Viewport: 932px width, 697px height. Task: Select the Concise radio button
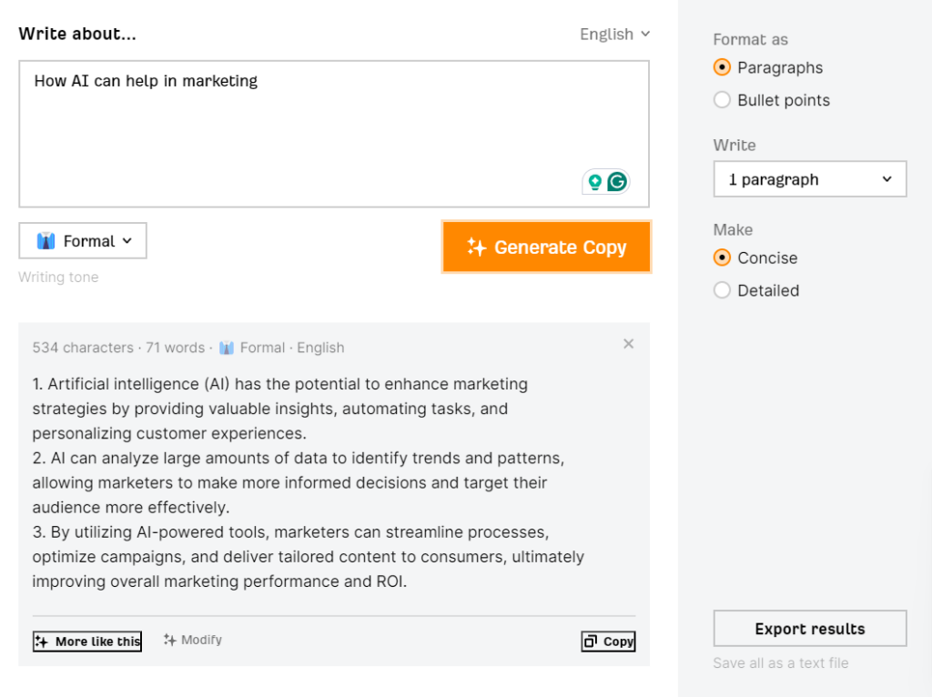(722, 258)
